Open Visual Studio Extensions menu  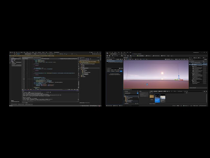tap(39, 52)
